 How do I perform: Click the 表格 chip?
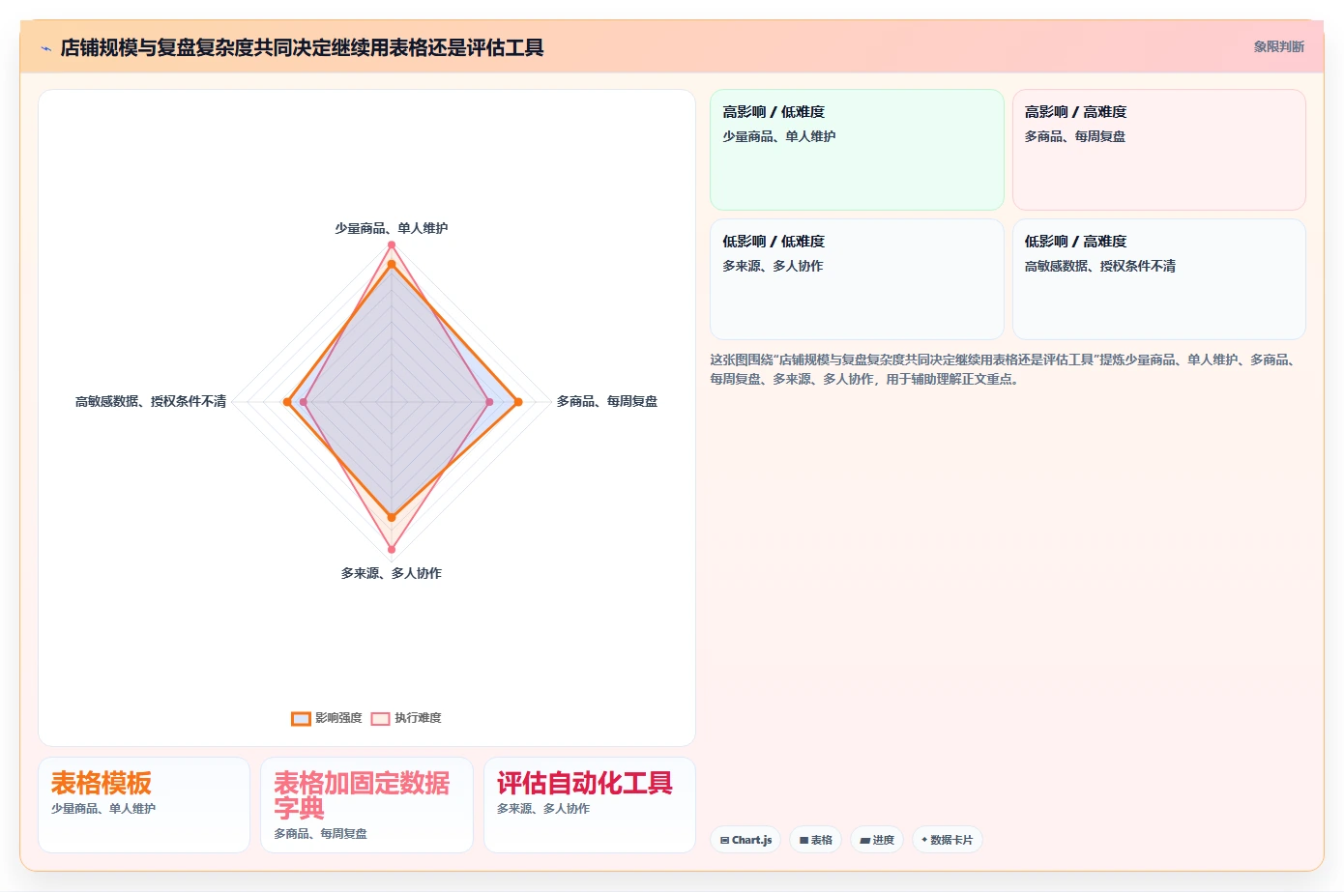click(816, 840)
